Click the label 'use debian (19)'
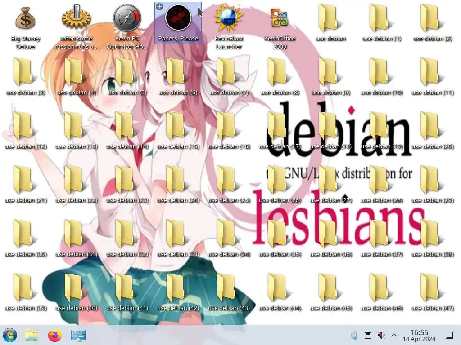 tap(381, 146)
